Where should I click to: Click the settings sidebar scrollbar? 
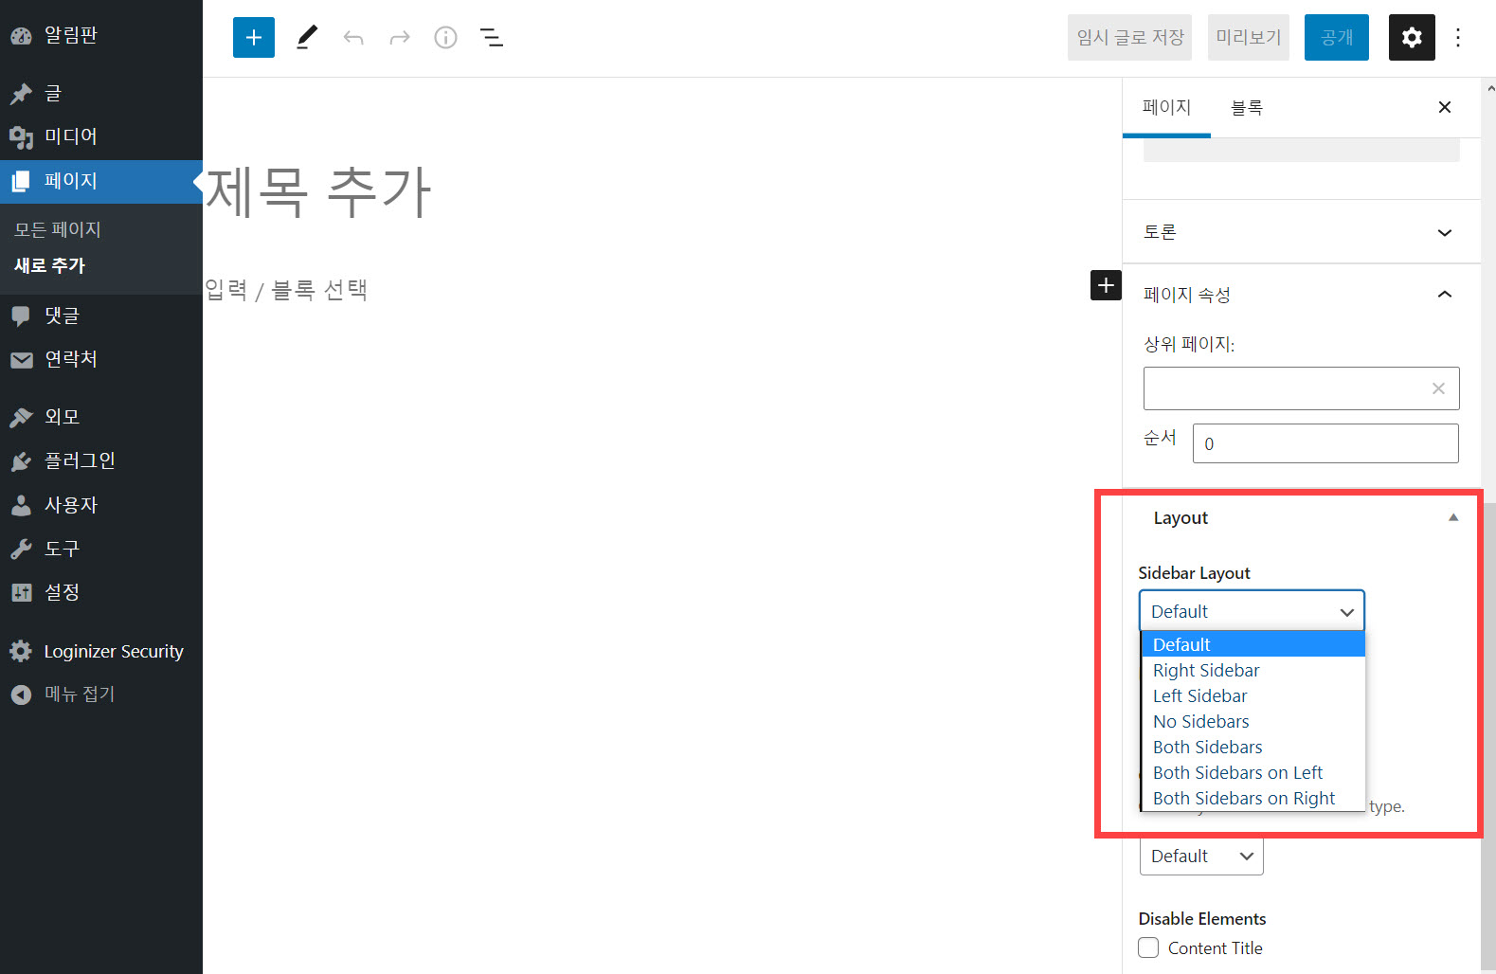(x=1488, y=736)
